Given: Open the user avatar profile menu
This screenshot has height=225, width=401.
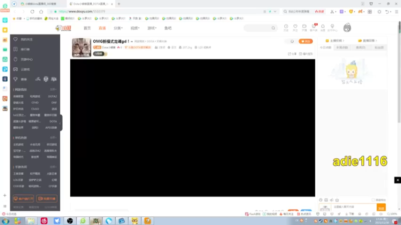Looking at the screenshot, I should coord(347,27).
